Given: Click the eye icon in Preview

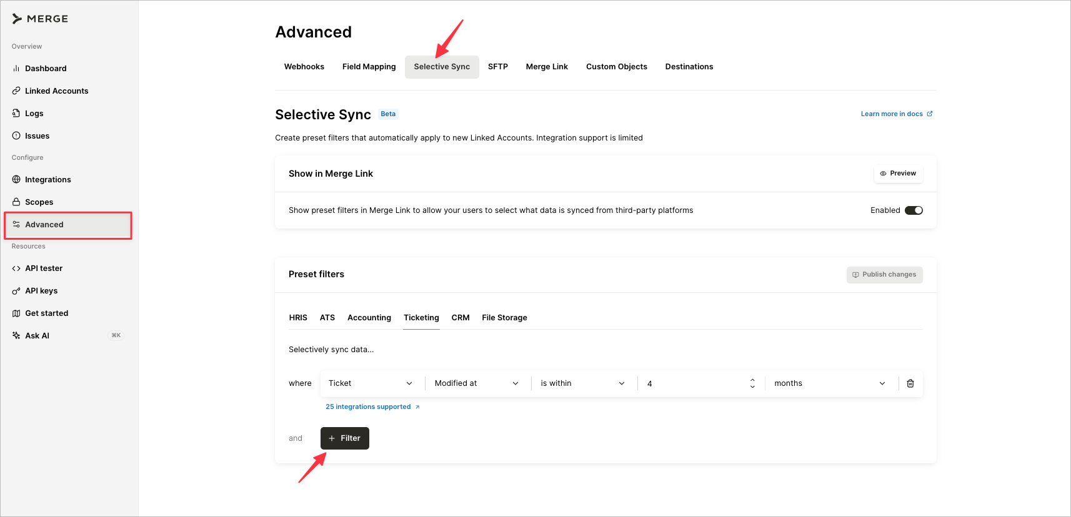Looking at the screenshot, I should 883,174.
